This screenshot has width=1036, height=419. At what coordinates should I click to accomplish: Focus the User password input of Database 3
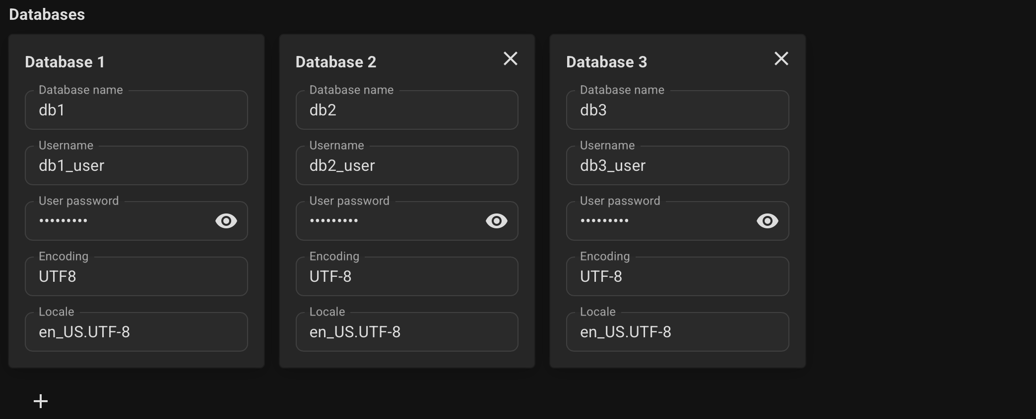[655, 221]
